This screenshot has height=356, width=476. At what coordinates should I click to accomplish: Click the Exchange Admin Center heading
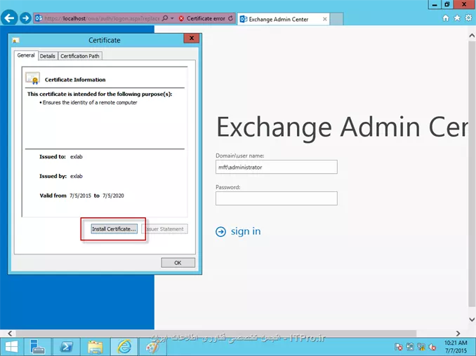(342, 128)
